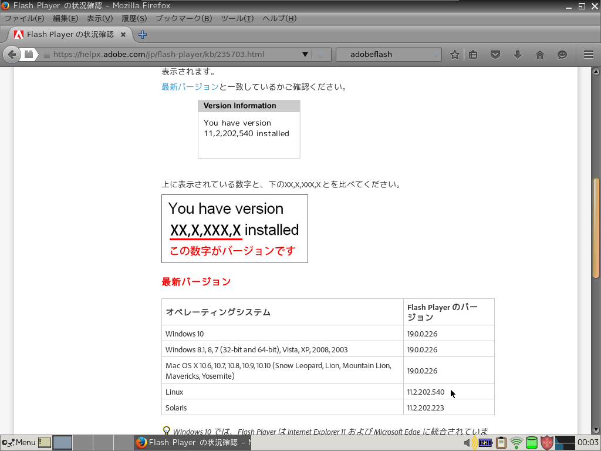Open a new tab with the plus button
Screen dimensions: 601x451
(143, 35)
